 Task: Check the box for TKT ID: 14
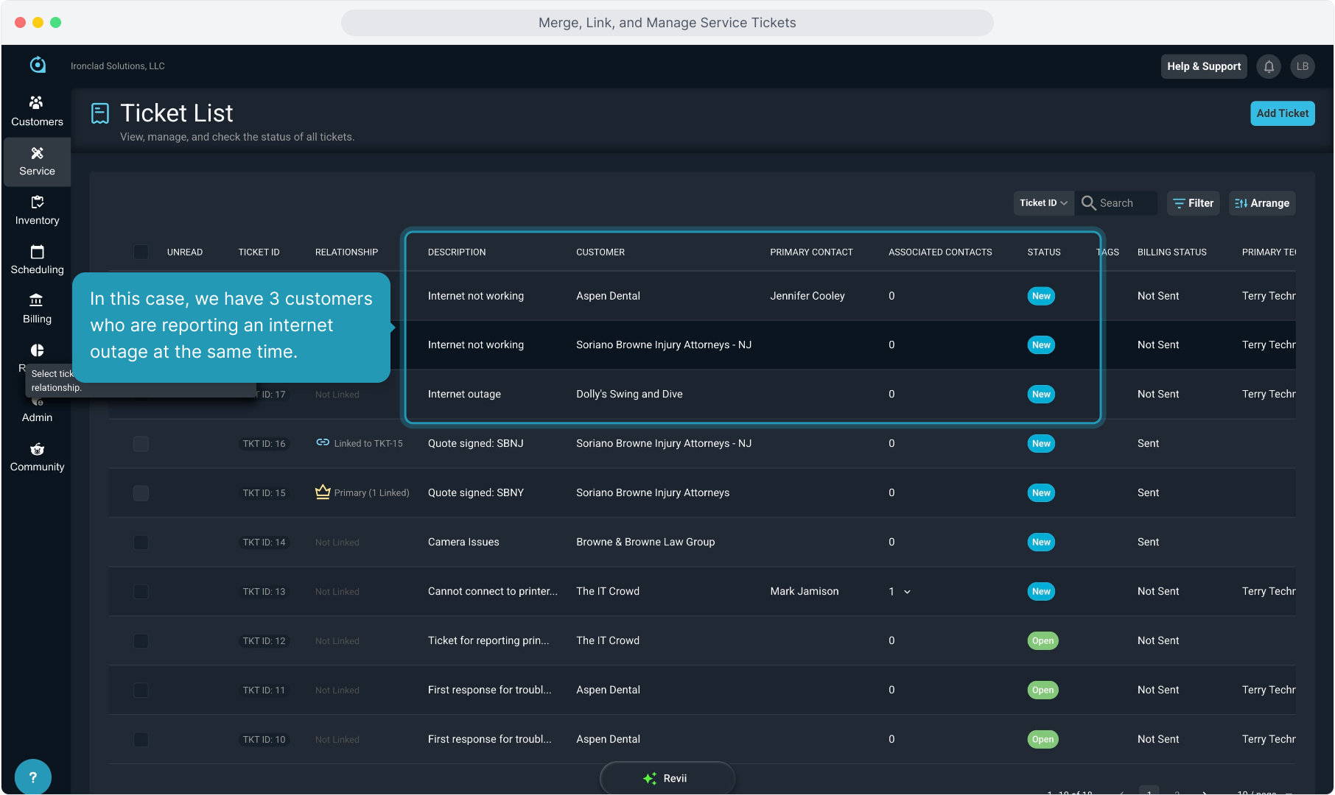tap(141, 542)
